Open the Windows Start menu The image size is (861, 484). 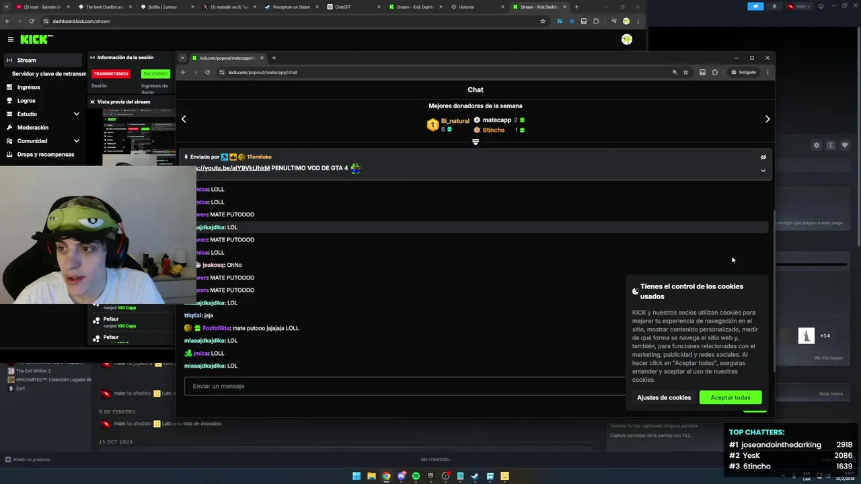[357, 476]
